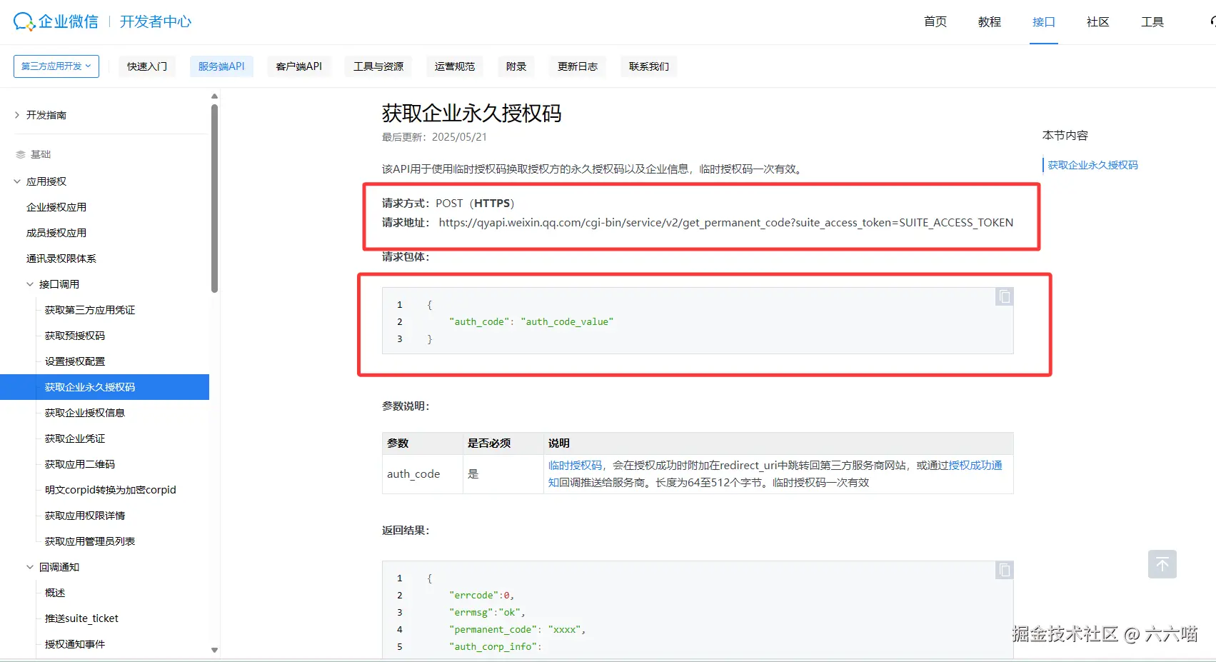
Task: Open 通讯录权限体系 in sidebar
Action: (61, 259)
